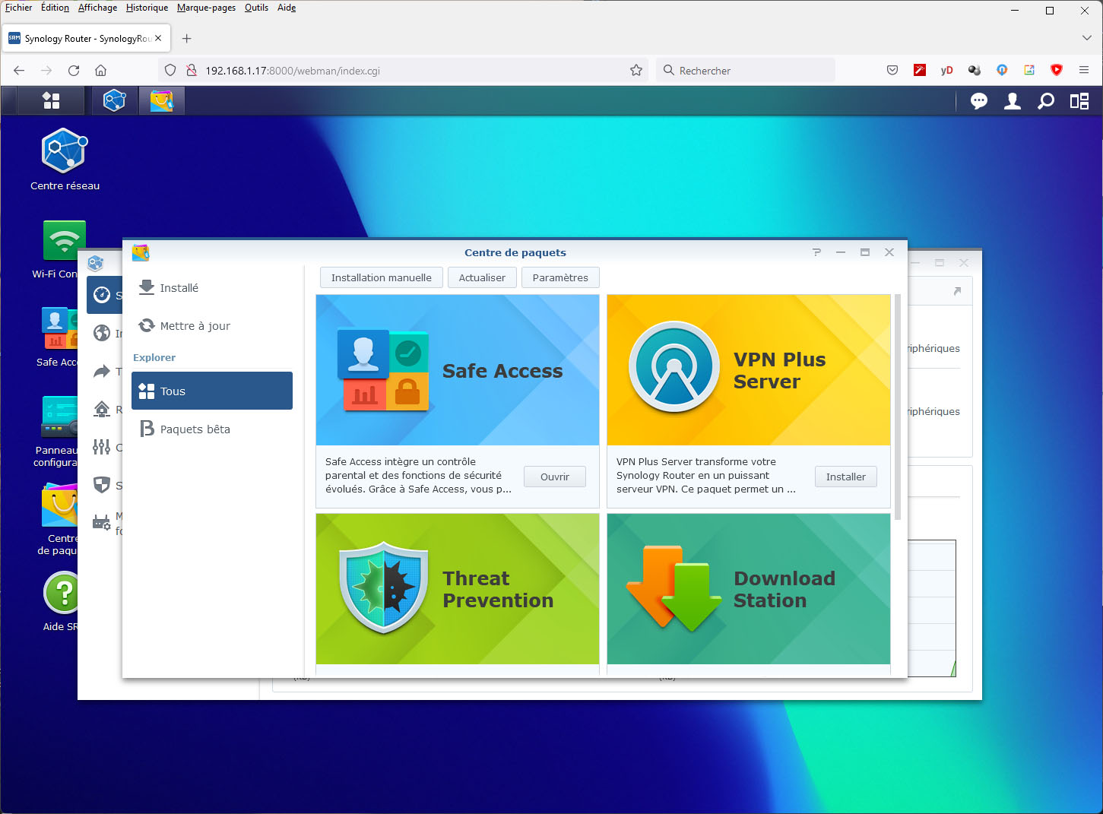Screen dimensions: 1103x814
Task: Open the Aide SRM desktop icon
Action: point(62,594)
